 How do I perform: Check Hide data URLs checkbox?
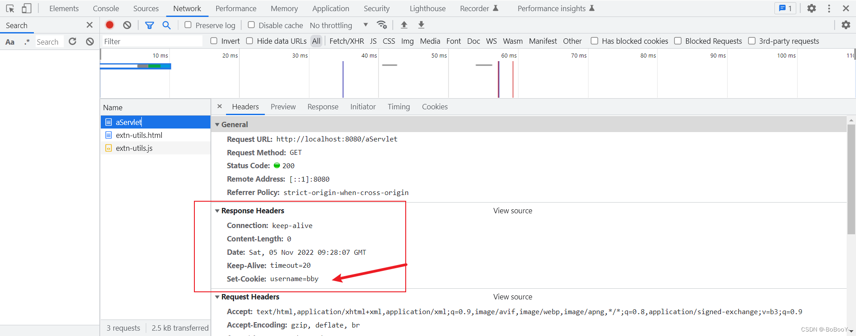coord(250,41)
